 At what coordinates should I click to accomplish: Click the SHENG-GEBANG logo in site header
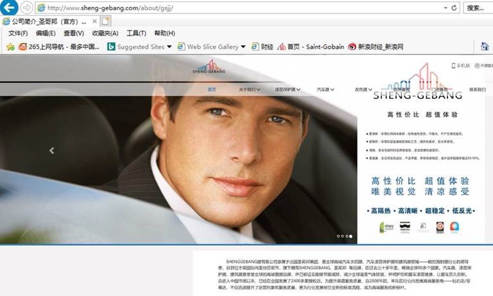click(x=209, y=66)
